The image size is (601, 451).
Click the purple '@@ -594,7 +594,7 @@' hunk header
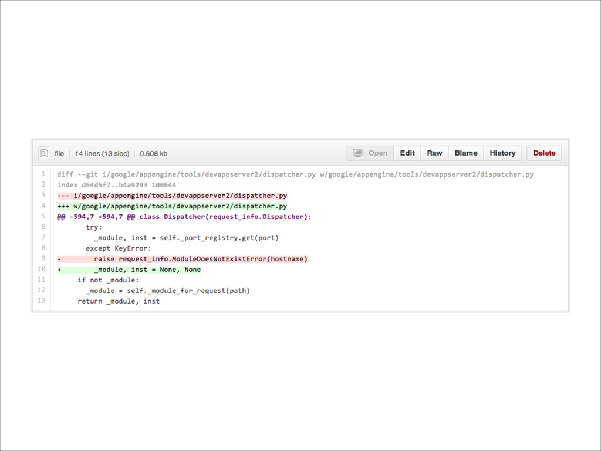(184, 217)
